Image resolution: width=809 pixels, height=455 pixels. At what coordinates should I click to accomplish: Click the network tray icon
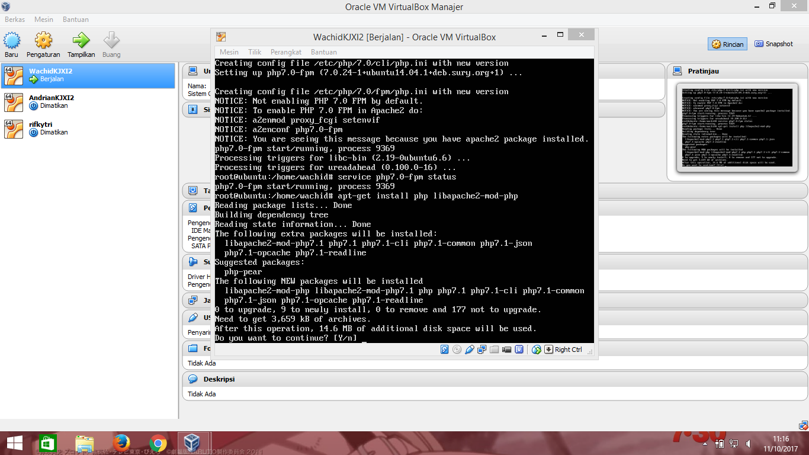(733, 443)
